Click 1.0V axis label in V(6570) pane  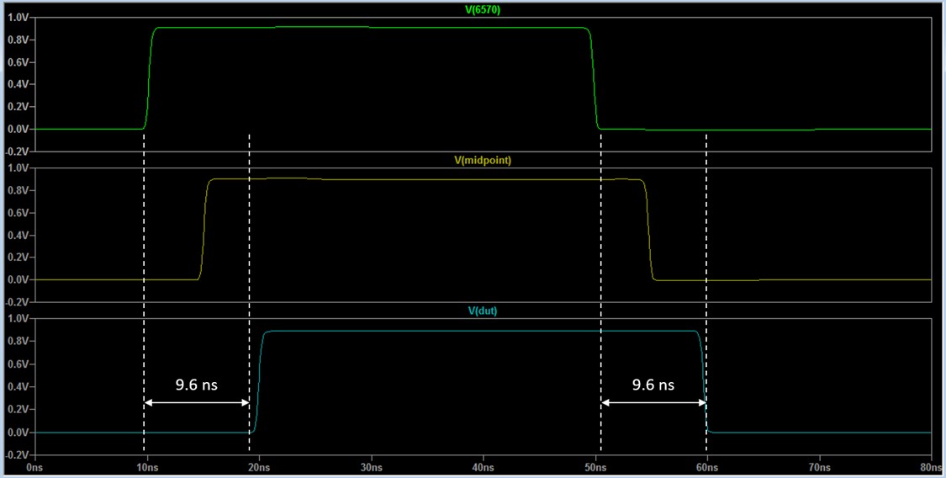(x=16, y=18)
